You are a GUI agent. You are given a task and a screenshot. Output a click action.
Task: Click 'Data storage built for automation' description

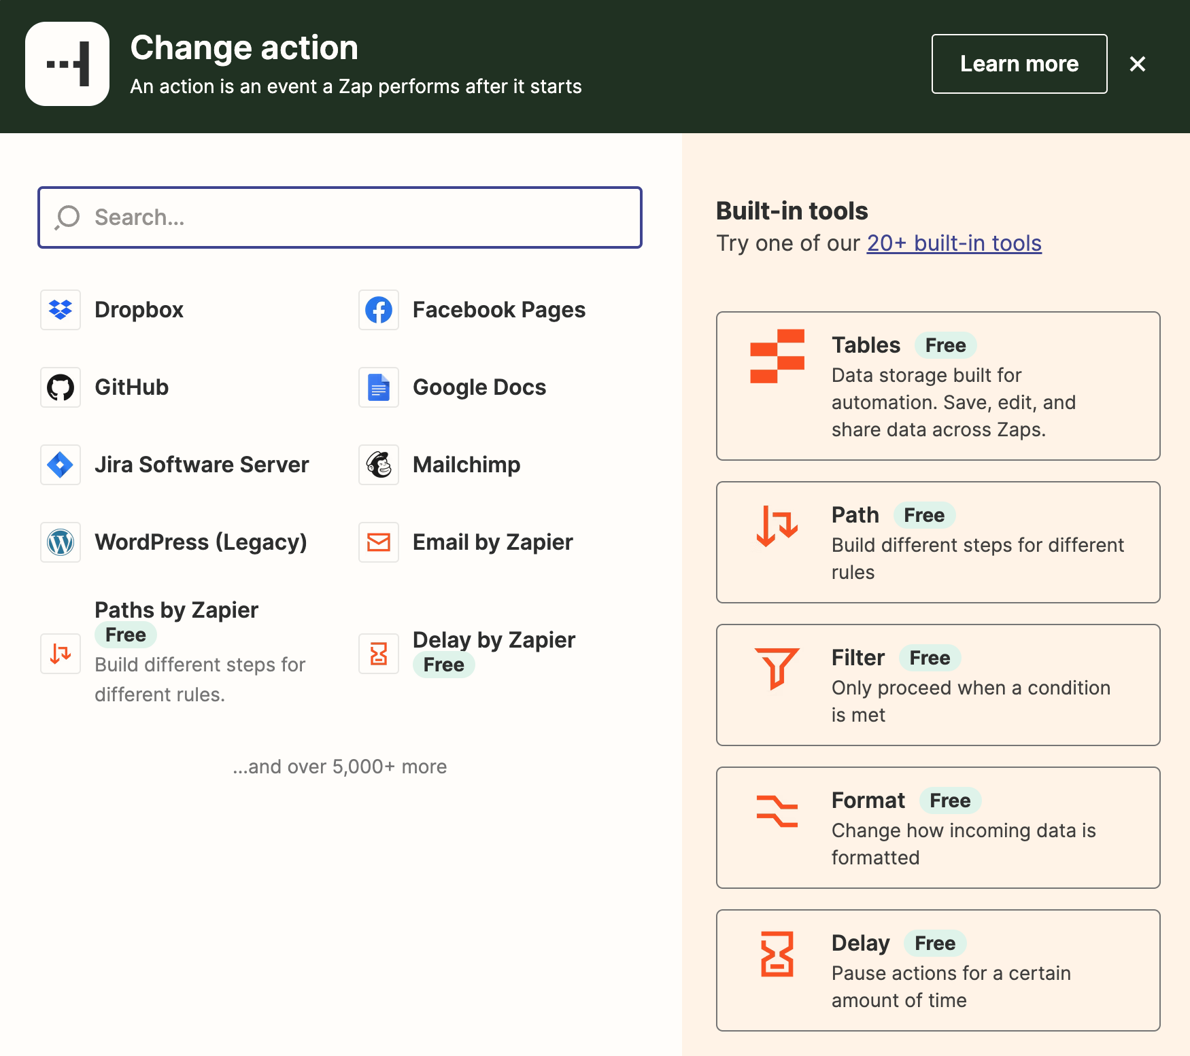pyautogui.click(x=953, y=402)
